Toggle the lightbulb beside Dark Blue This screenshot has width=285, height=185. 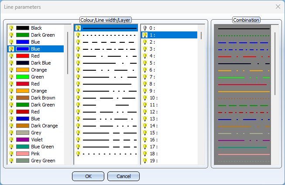point(11,63)
